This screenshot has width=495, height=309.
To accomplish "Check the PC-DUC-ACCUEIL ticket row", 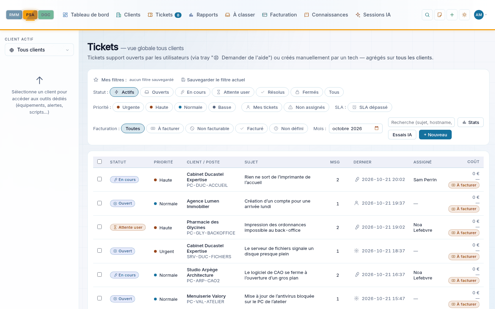I will coord(100,179).
